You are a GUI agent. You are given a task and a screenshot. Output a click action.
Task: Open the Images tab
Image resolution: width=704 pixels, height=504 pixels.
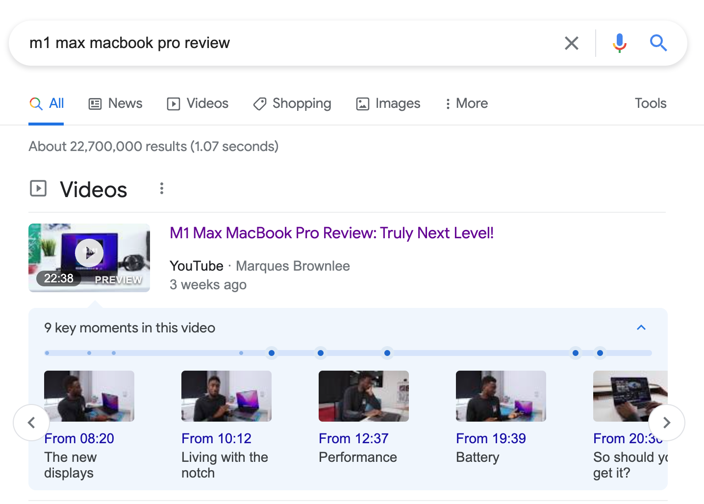(388, 103)
